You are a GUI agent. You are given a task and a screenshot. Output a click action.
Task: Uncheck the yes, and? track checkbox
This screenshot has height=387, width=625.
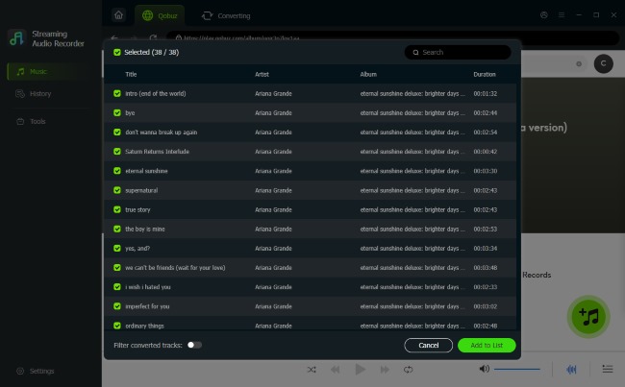tap(116, 248)
